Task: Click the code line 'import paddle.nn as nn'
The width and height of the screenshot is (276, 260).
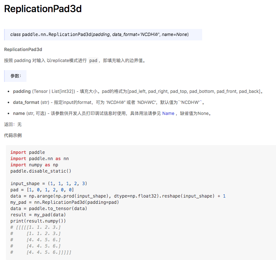Action: pyautogui.click(x=39, y=159)
